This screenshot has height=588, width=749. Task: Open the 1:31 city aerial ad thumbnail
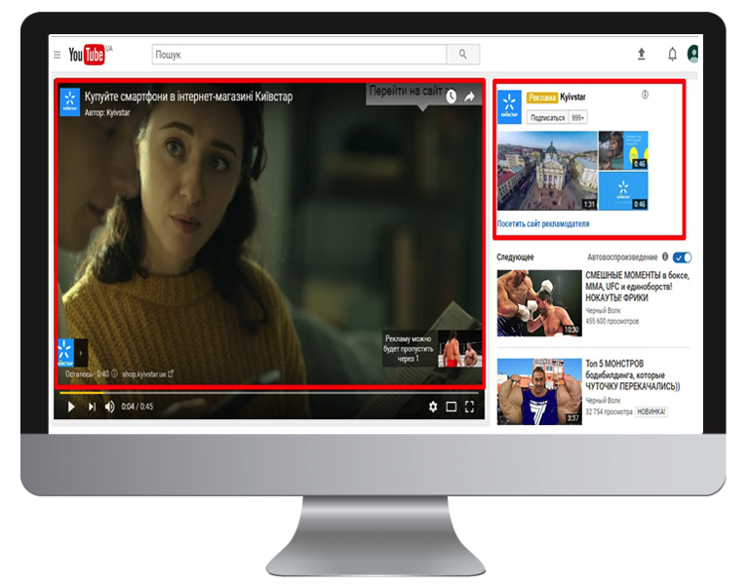[x=547, y=171]
